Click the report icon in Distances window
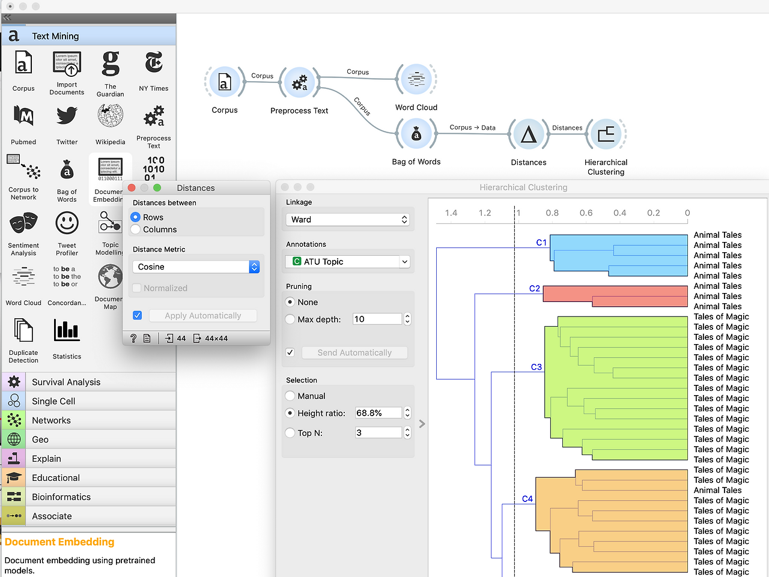 pyautogui.click(x=147, y=339)
